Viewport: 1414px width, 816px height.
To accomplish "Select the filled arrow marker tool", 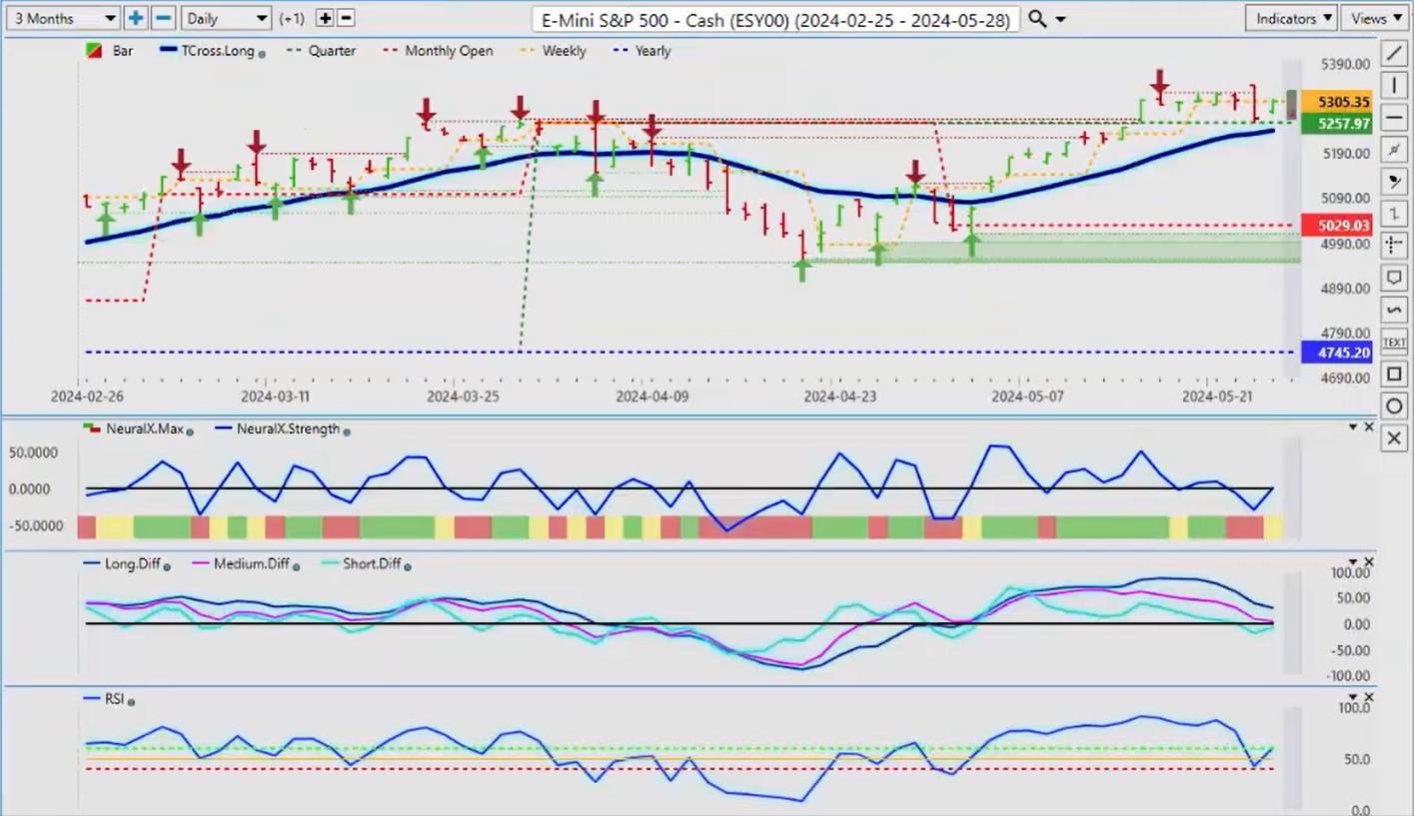I will click(x=1394, y=181).
